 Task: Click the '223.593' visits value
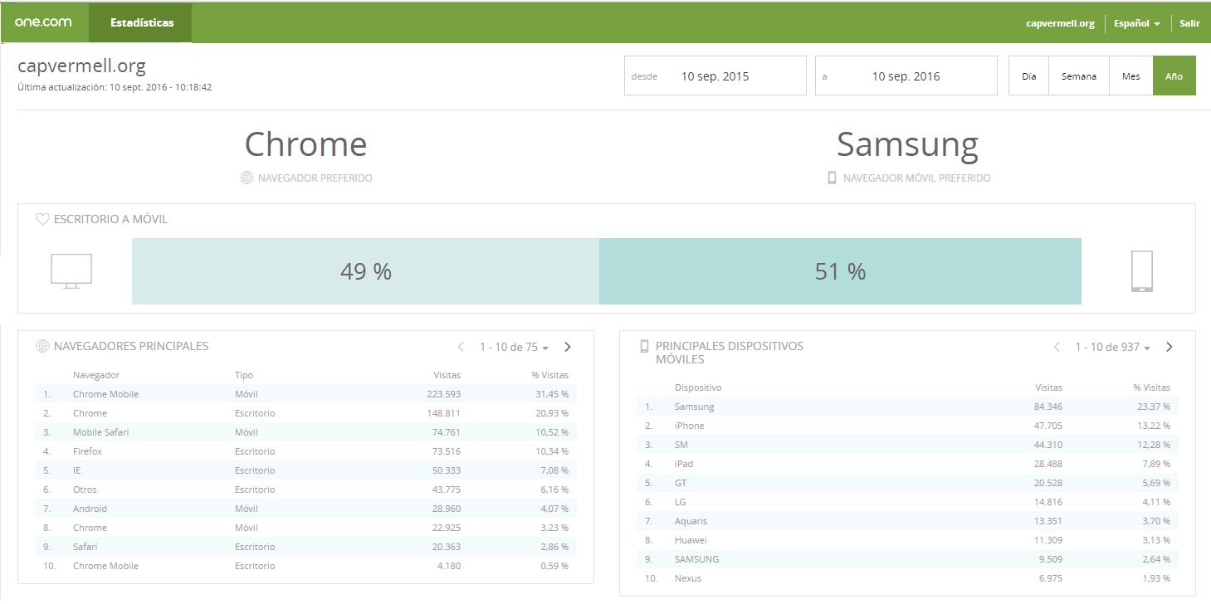(x=443, y=394)
